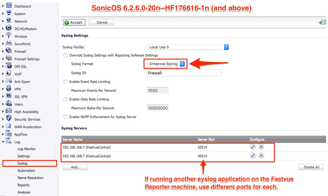328x196 pixels.
Task: Click the 3G/4G/Modem icon
Action: tap(9, 28)
